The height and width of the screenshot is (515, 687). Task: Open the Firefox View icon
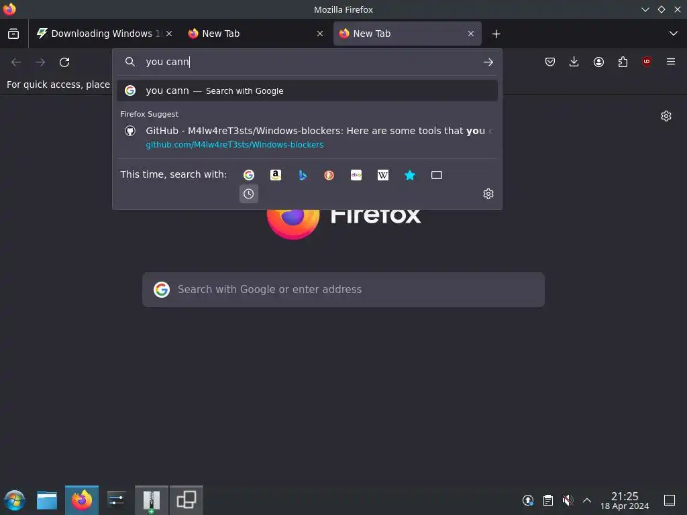pos(13,34)
